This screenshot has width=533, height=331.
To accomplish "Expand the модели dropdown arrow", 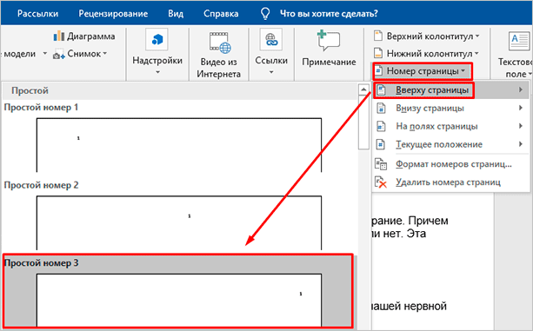I will [44, 54].
